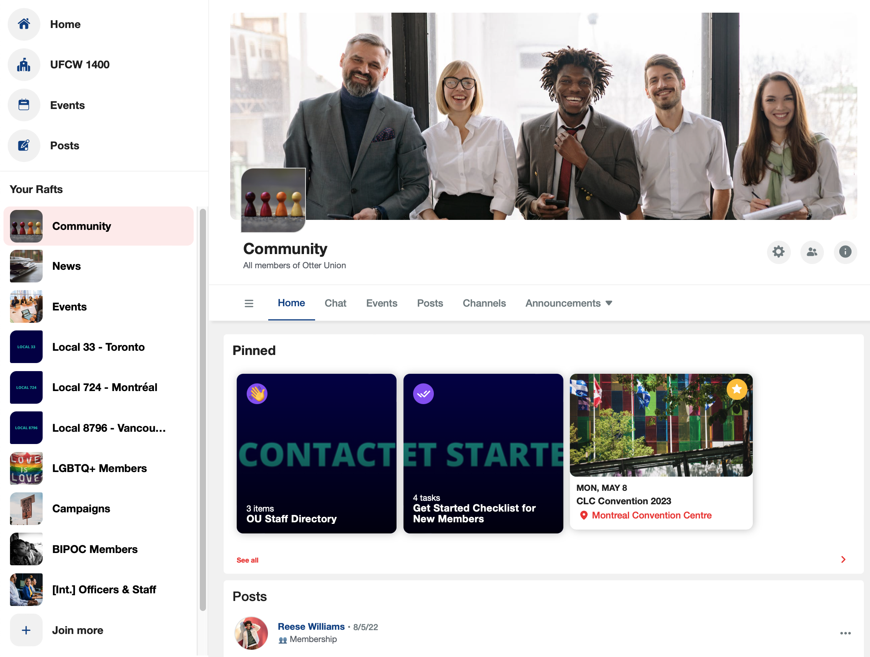Click the plus icon to join more
The width and height of the screenshot is (870, 657).
click(26, 630)
